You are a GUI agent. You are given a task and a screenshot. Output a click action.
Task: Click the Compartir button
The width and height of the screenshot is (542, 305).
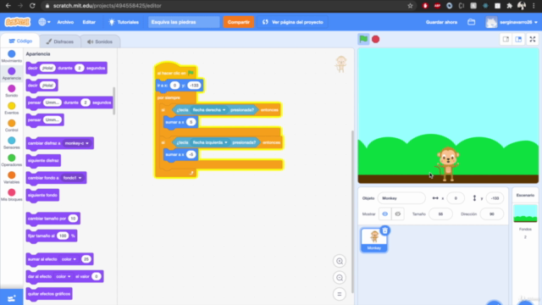(239, 22)
